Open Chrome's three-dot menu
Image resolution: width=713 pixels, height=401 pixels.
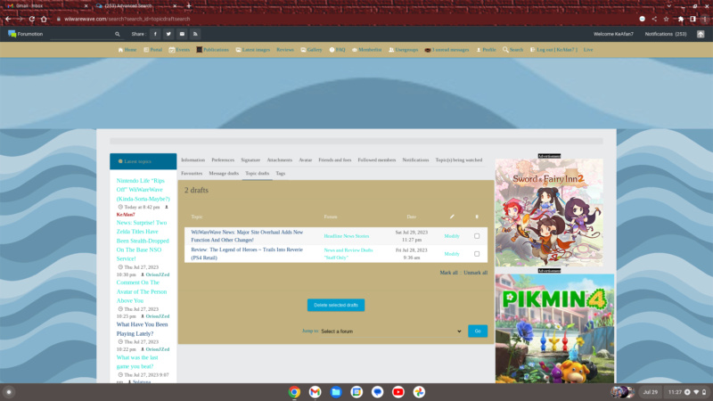pyautogui.click(x=705, y=19)
